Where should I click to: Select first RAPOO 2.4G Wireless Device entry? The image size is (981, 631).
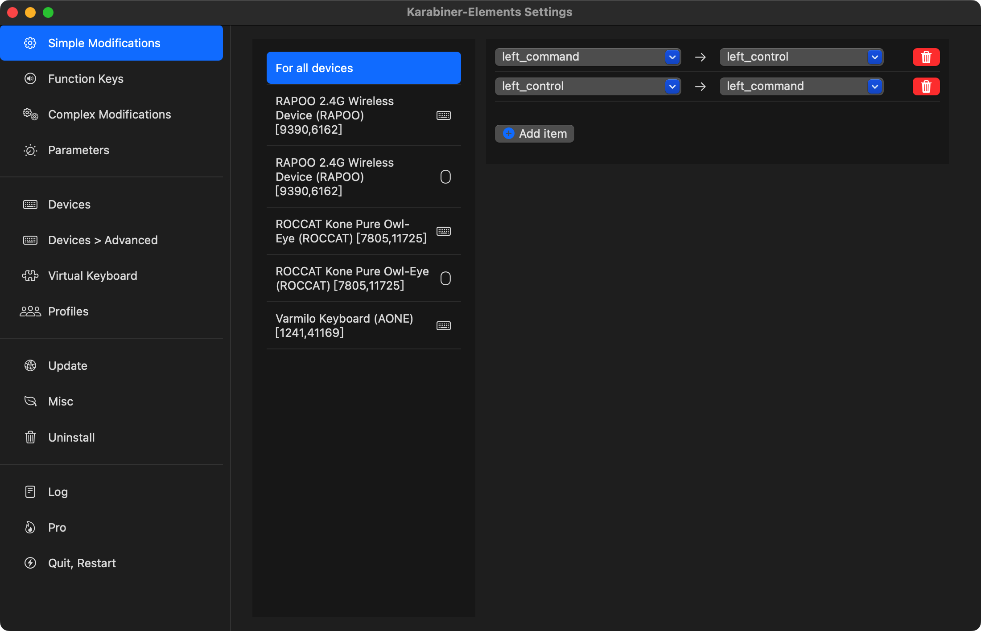coord(364,115)
